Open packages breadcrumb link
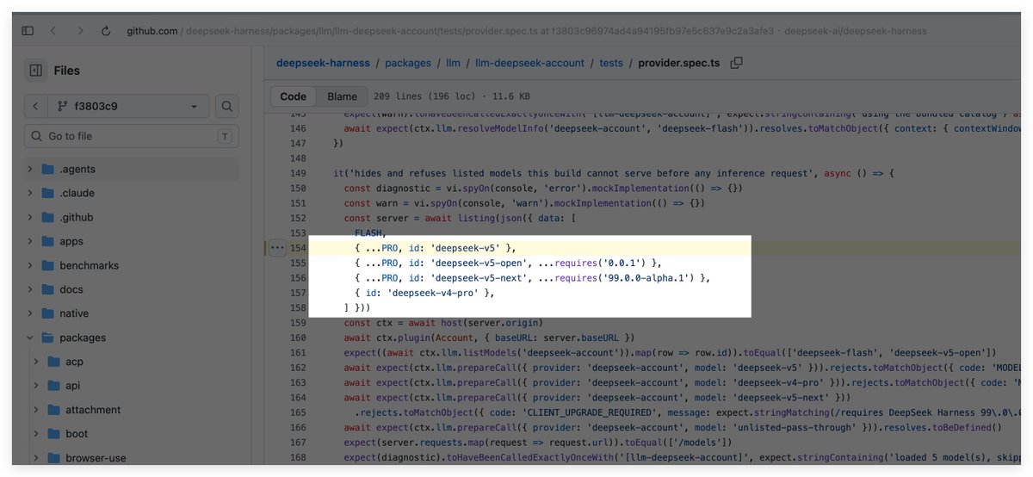 408,63
